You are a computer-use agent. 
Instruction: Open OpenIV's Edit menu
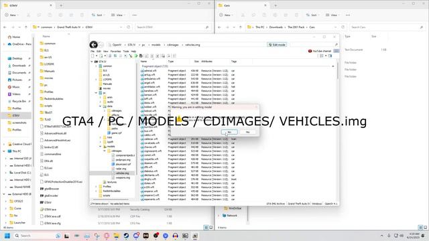(99, 52)
